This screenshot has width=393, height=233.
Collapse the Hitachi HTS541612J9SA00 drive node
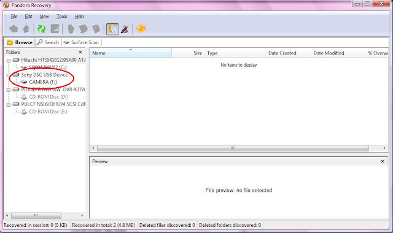click(x=8, y=60)
